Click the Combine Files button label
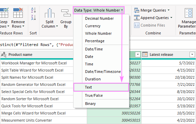196x124 pixels. [153, 25]
